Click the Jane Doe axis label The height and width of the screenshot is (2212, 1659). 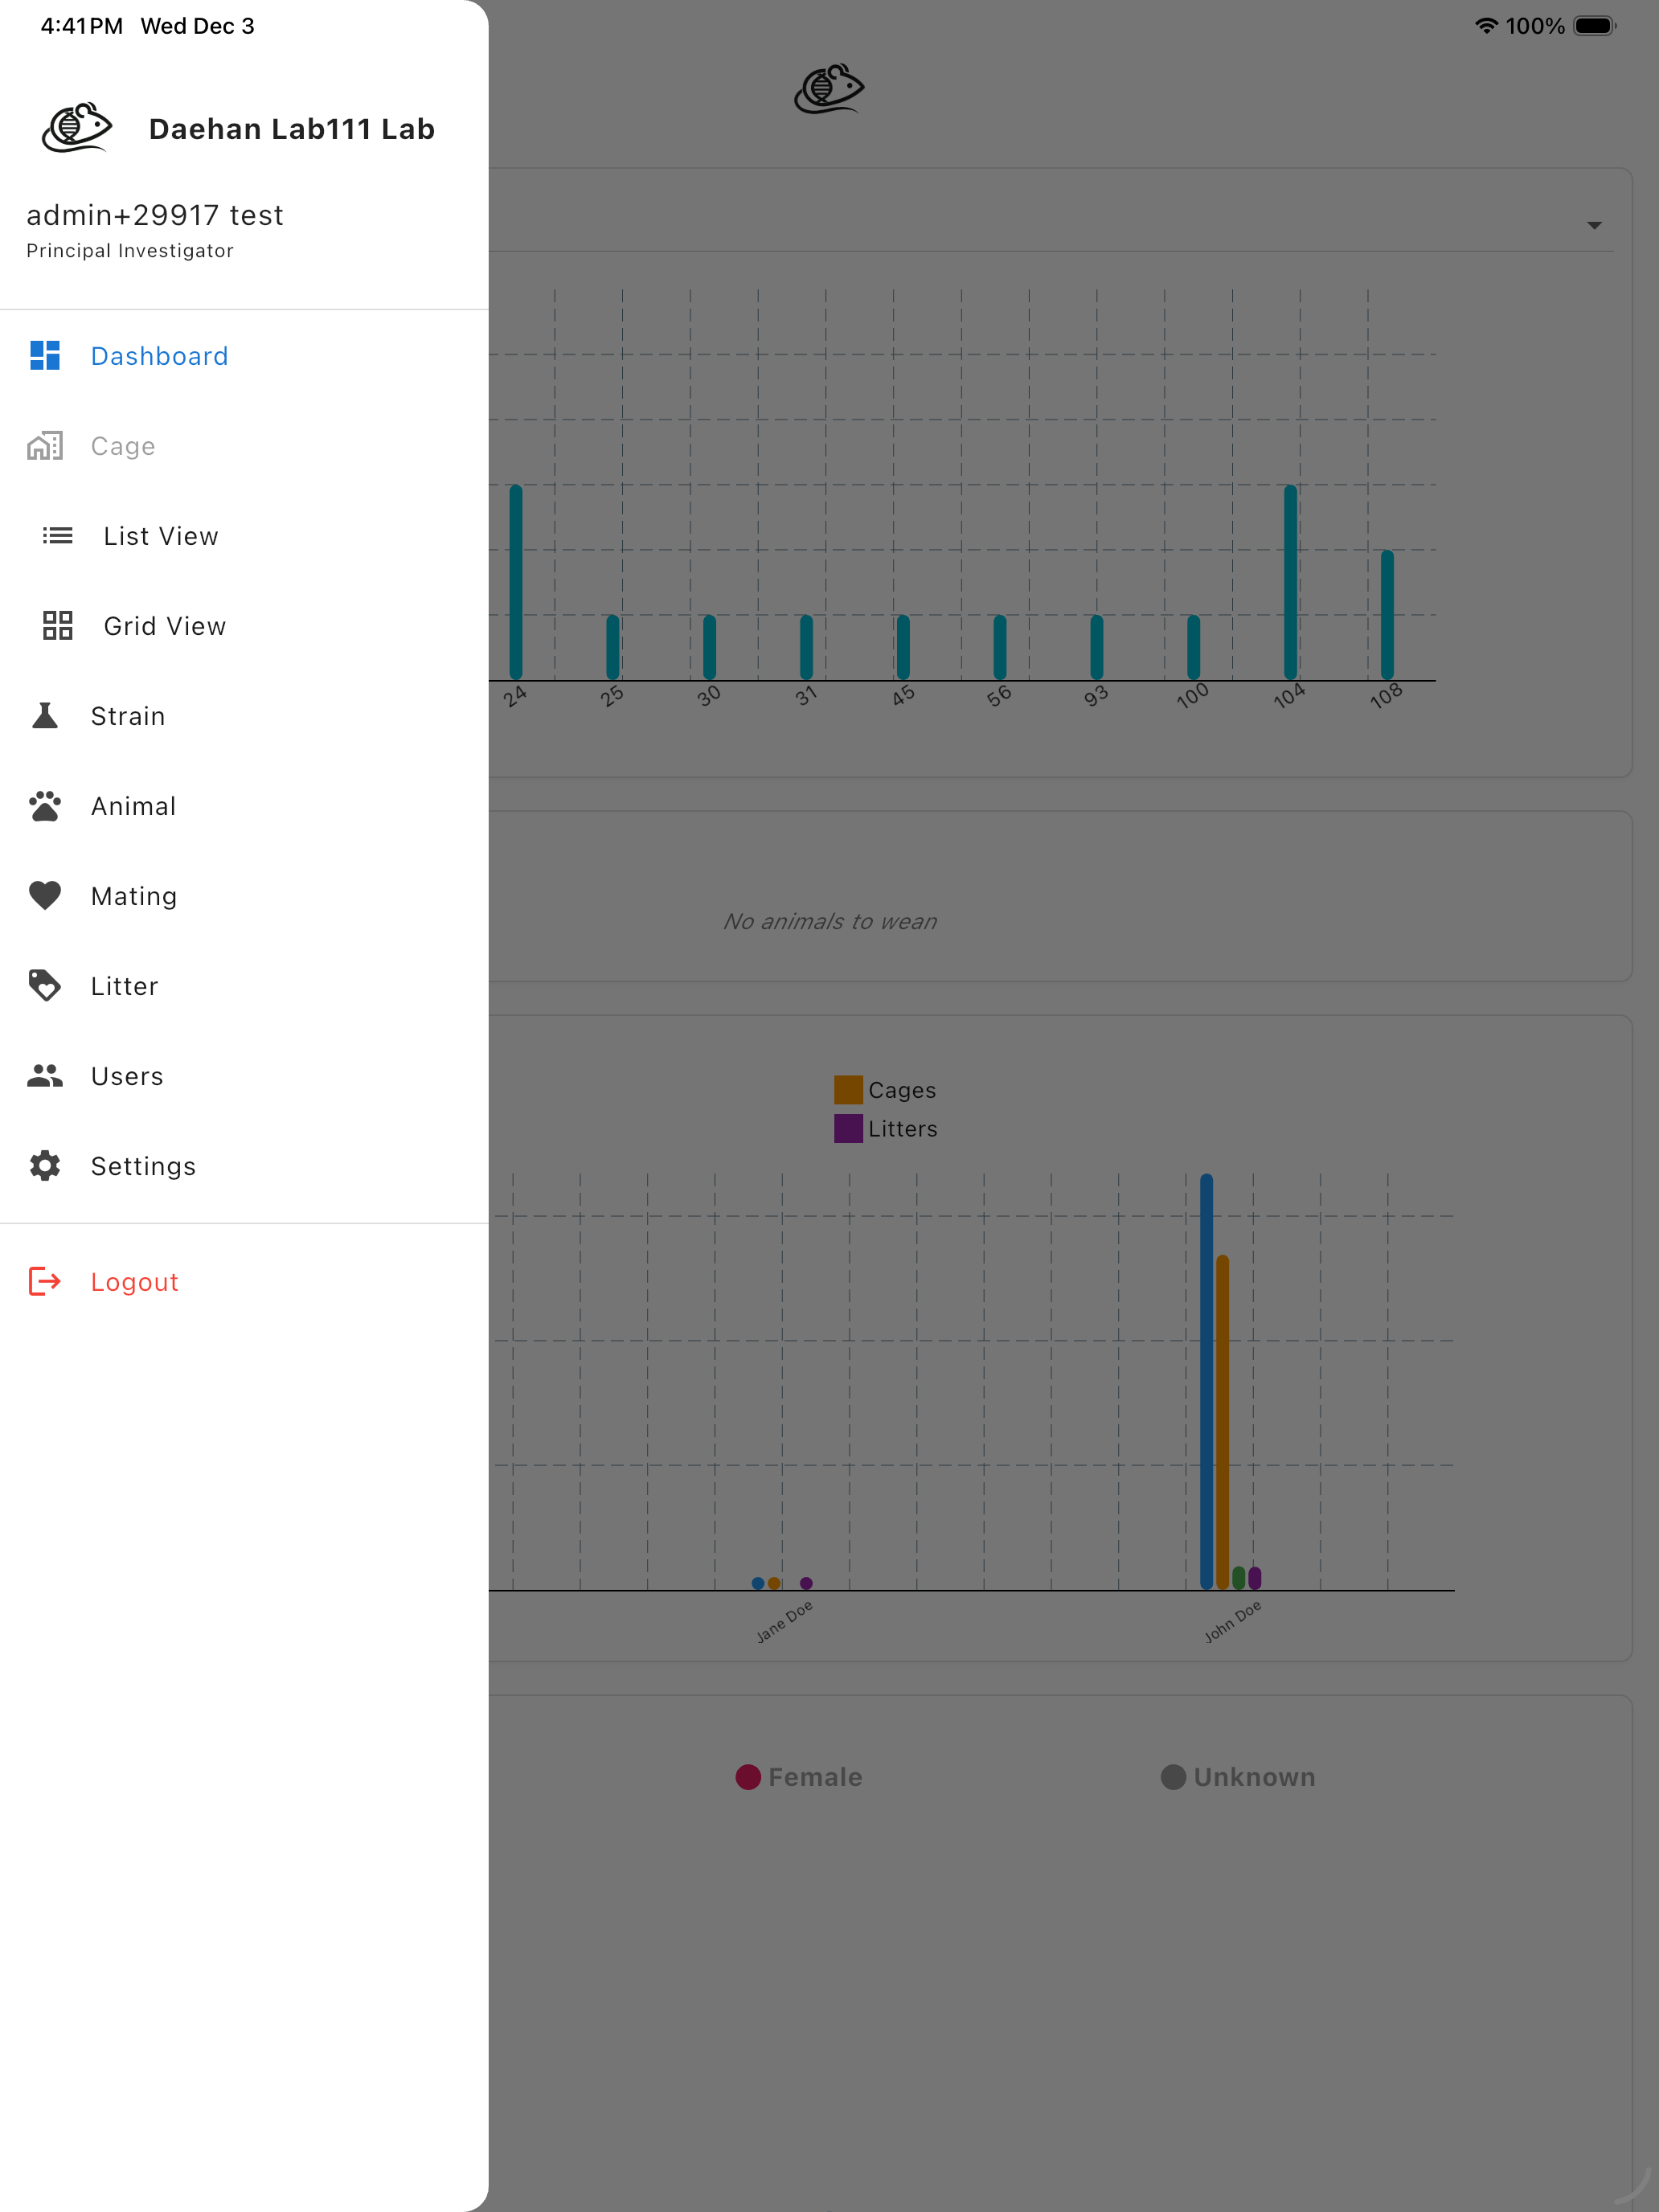click(x=784, y=1621)
